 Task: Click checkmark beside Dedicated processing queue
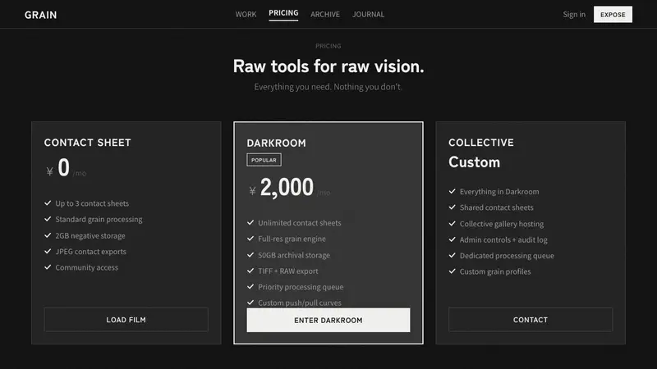453,255
